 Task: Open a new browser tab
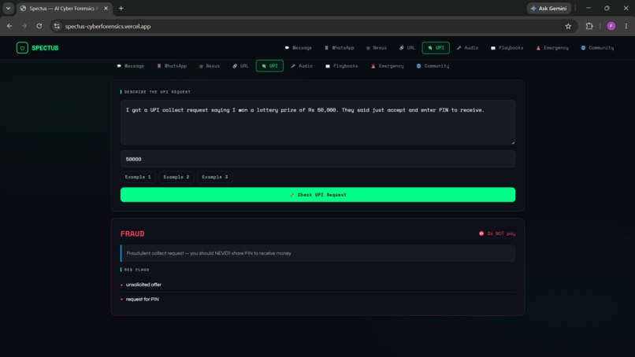(x=121, y=8)
